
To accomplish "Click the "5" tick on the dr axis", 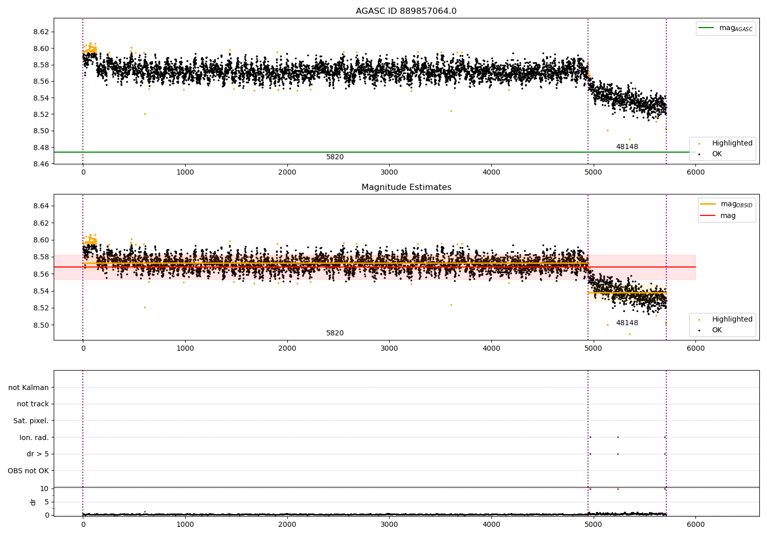I will [47, 502].
